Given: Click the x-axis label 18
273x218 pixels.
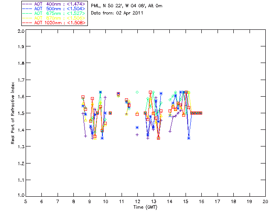Looking at the screenshot, I should tap(234, 201).
